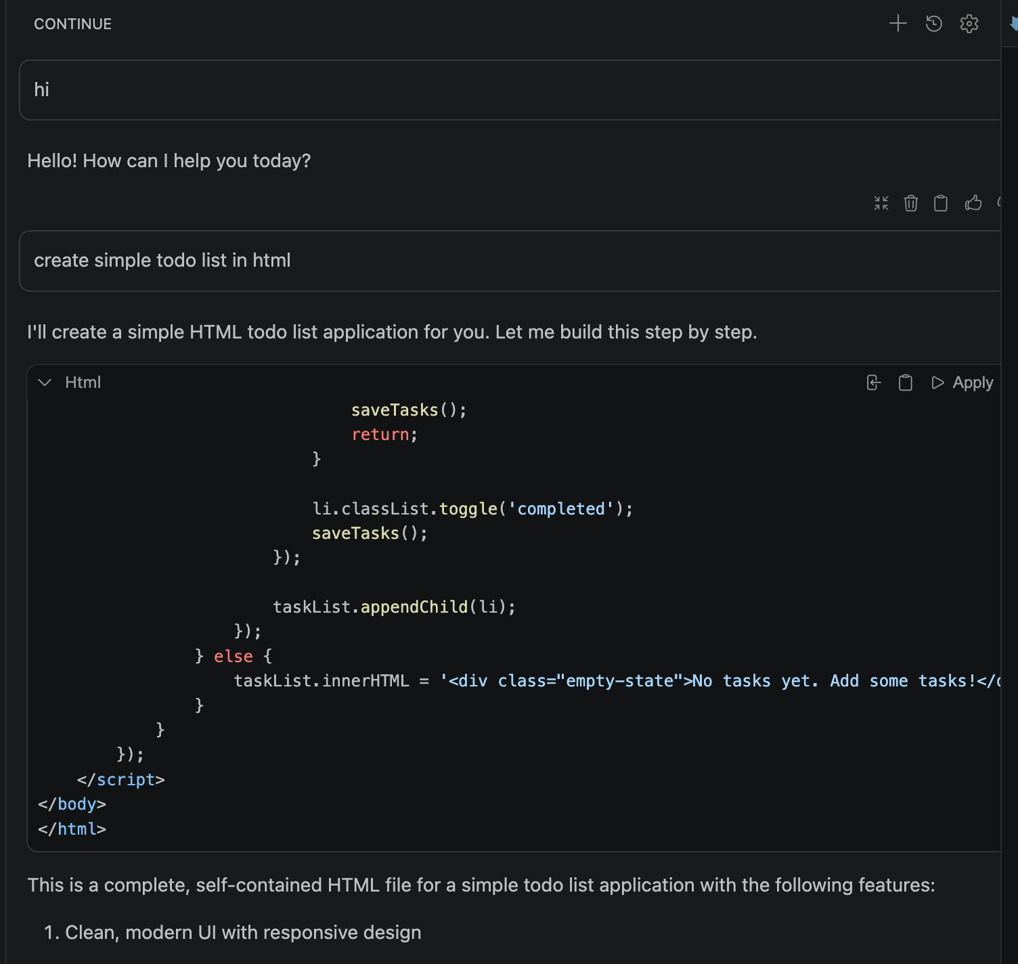Edit the 'hi' message input box
The image size is (1018, 964).
[510, 90]
